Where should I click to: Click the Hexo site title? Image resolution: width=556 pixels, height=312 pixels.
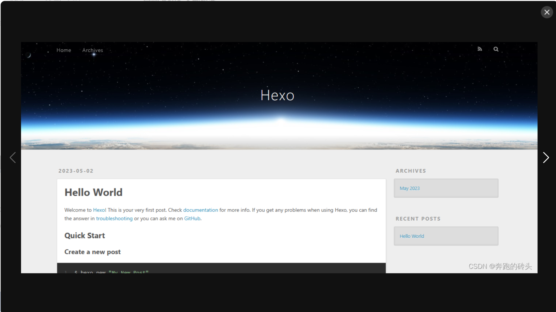tap(277, 95)
